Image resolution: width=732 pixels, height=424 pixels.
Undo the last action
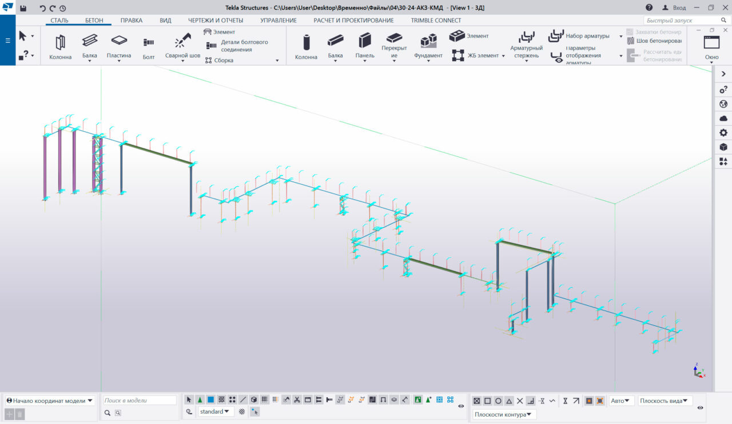tap(42, 8)
